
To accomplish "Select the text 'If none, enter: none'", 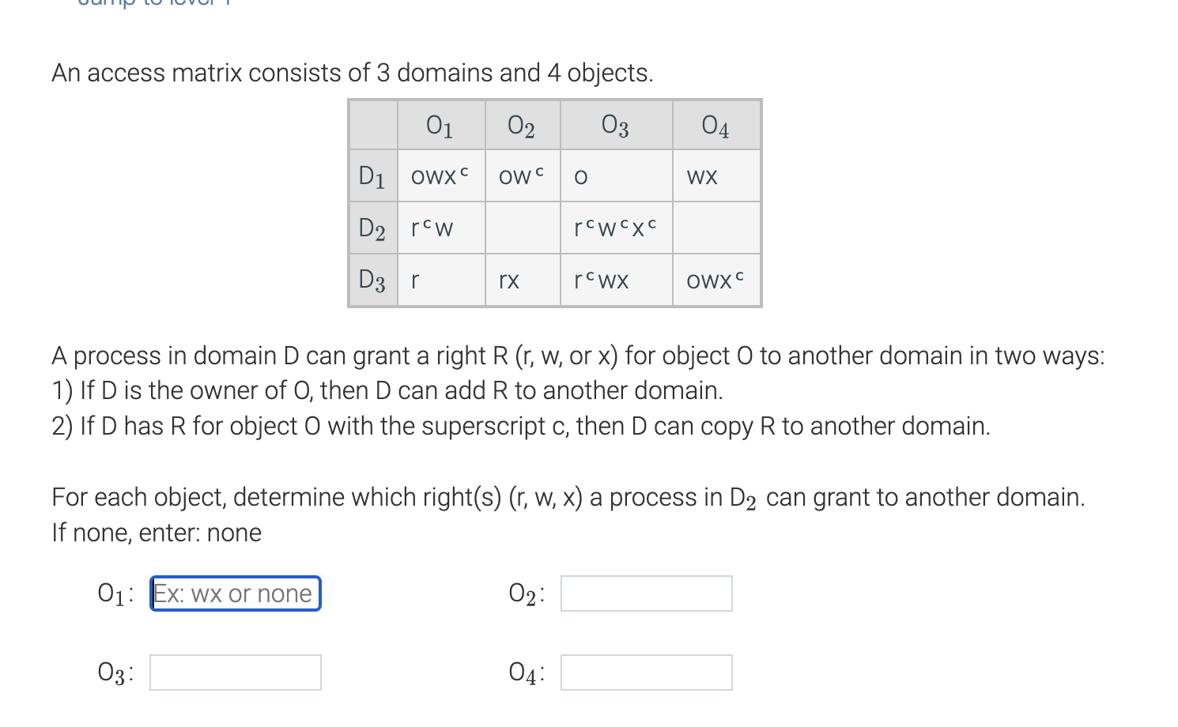I will point(156,533).
